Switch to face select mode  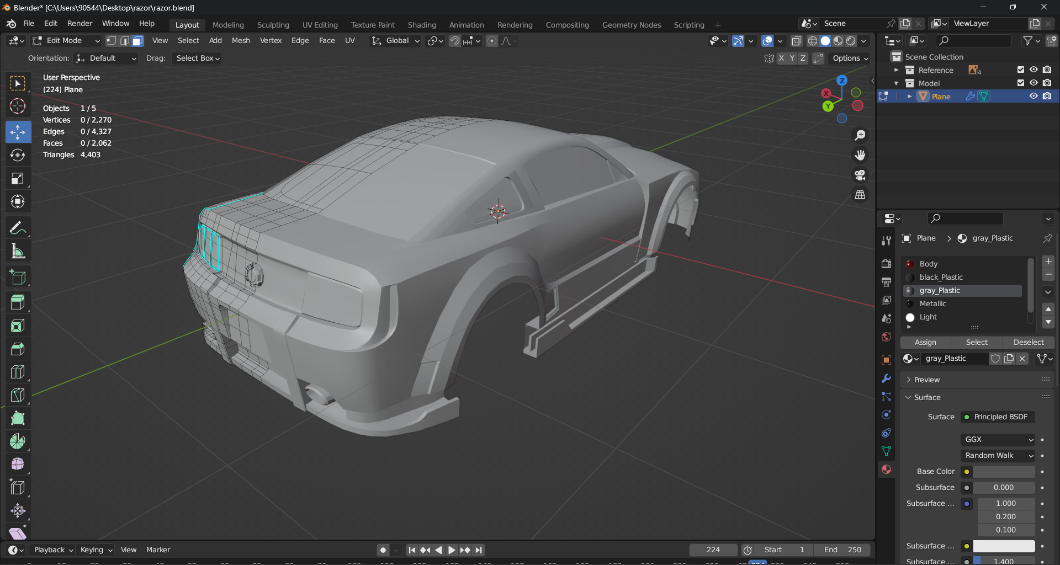coord(137,41)
